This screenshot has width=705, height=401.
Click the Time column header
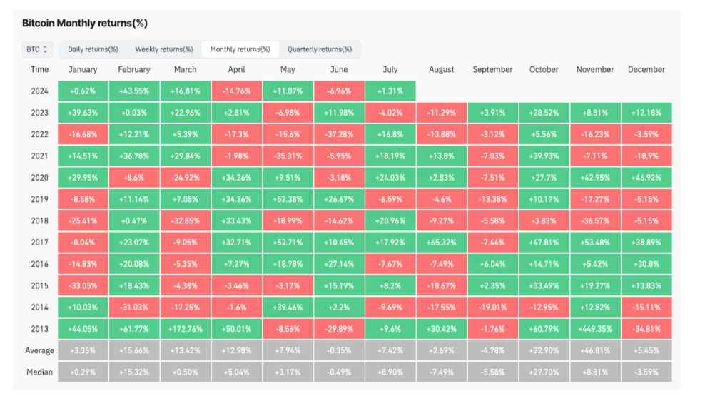point(40,70)
